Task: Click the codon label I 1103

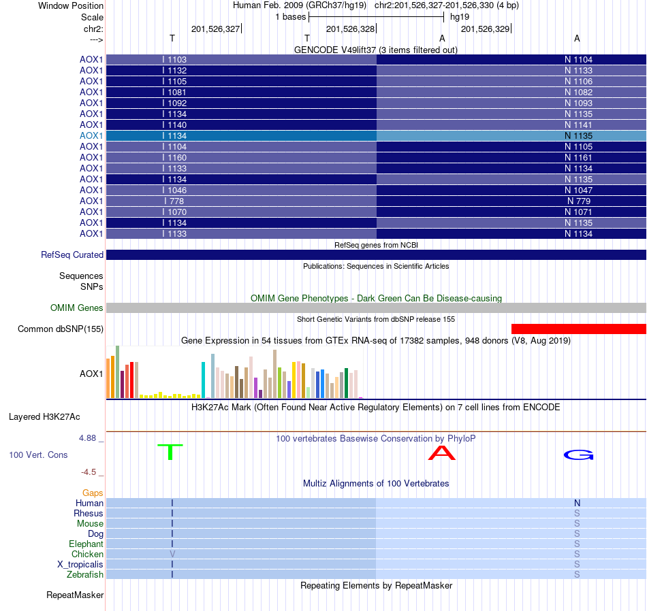Action: 174,59
